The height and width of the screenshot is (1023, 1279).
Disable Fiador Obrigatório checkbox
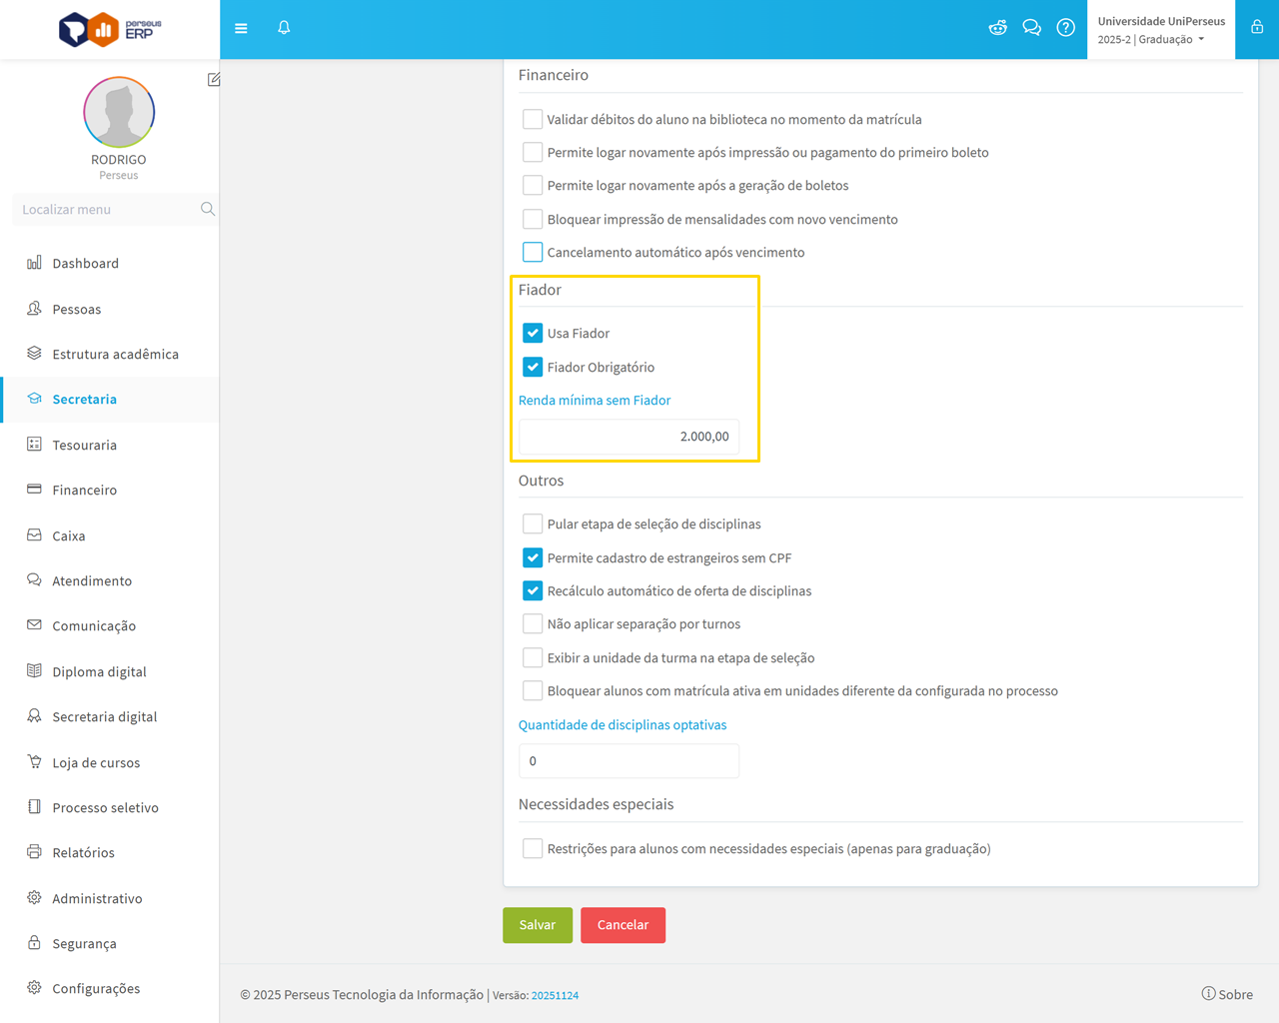533,367
